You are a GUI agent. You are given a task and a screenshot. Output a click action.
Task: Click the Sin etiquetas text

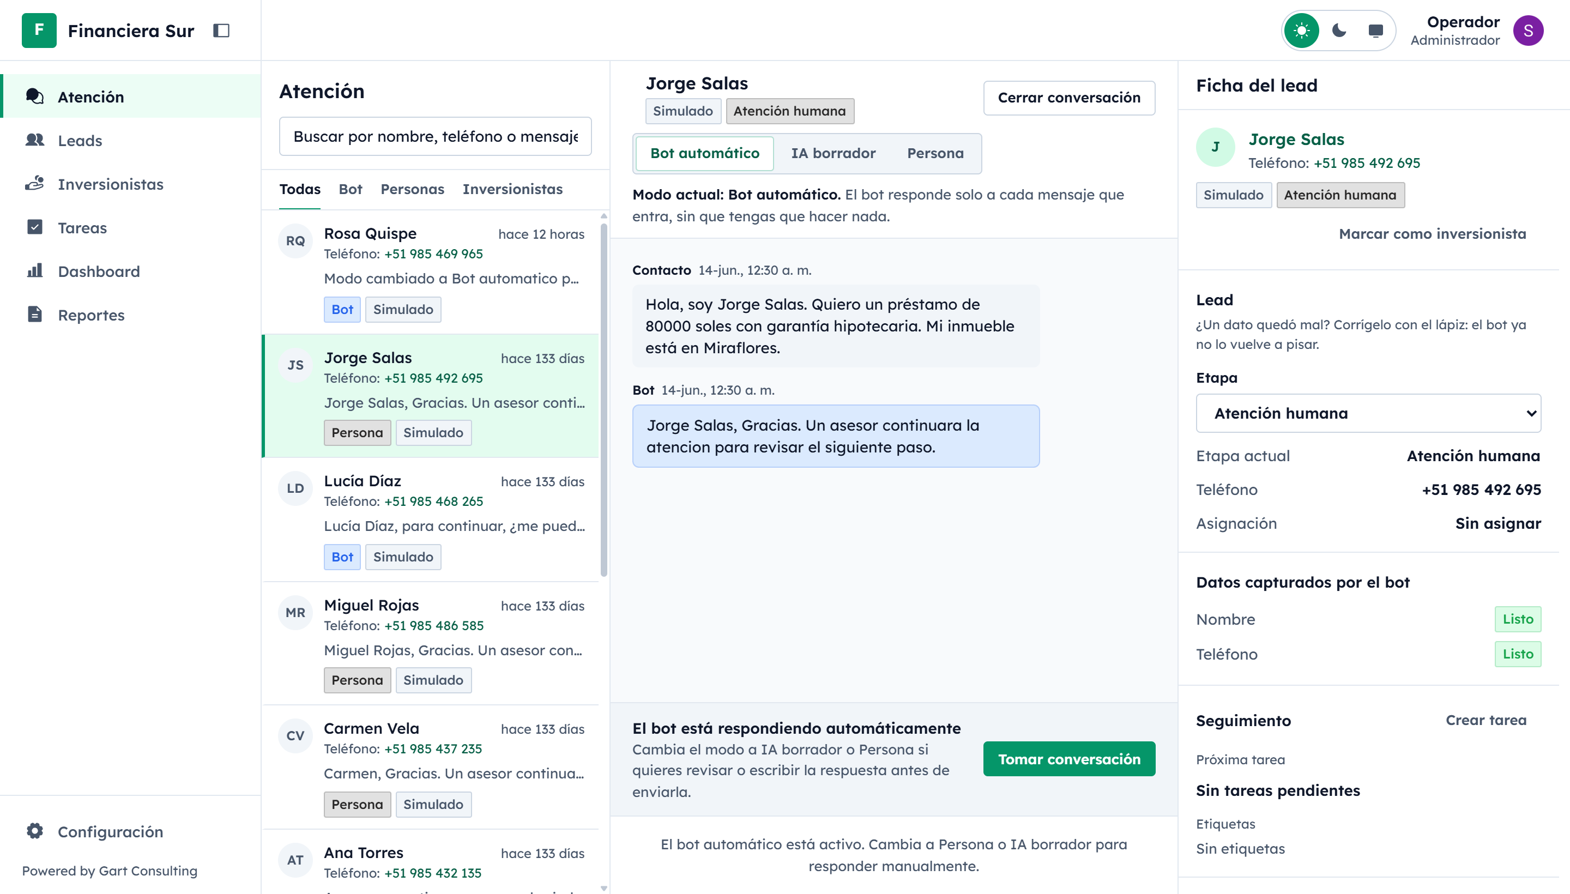click(1240, 849)
